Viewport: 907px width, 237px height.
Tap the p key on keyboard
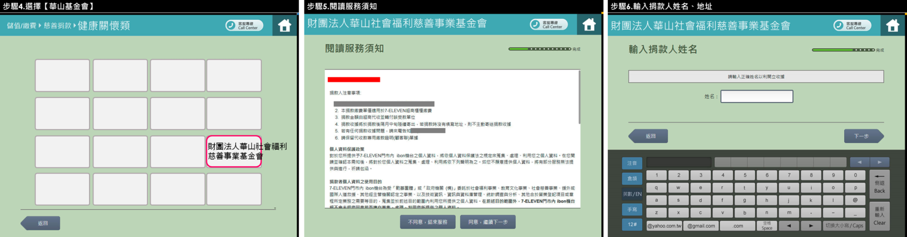click(855, 188)
